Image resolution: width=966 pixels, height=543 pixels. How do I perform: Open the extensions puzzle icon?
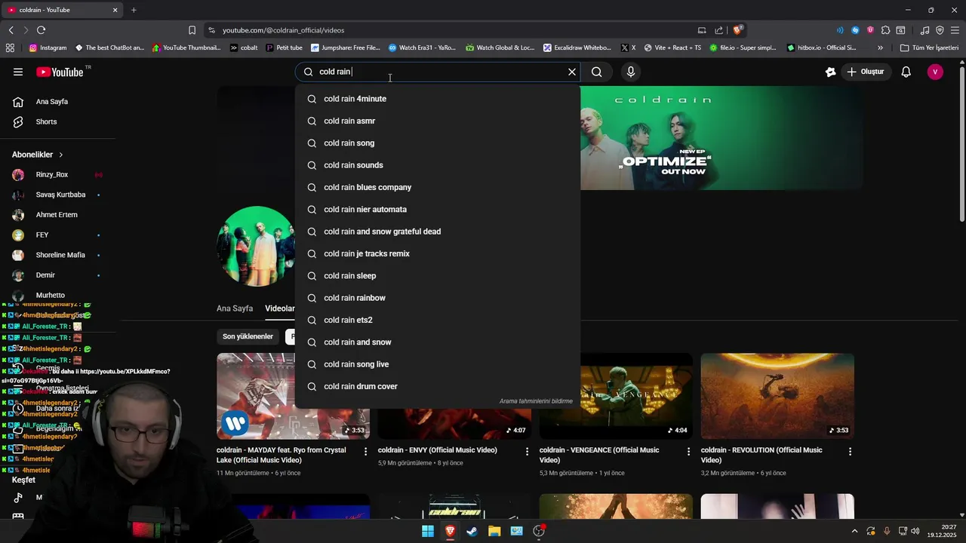885,30
